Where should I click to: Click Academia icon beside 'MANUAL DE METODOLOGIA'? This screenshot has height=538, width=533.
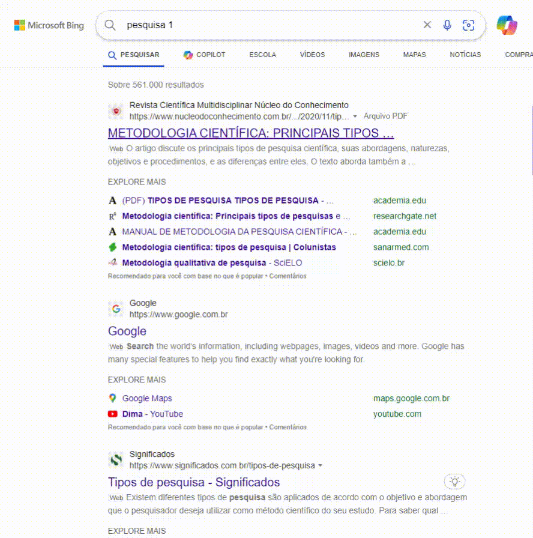112,232
